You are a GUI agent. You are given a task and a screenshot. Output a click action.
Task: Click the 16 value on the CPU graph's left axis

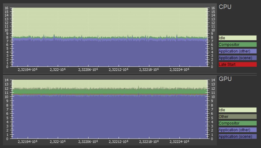point(7,8)
